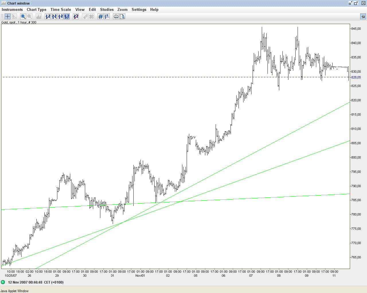This screenshot has width=367, height=293.
Task: Click the greyed-out icon beside the crosshair tool
Action: click(x=14, y=17)
